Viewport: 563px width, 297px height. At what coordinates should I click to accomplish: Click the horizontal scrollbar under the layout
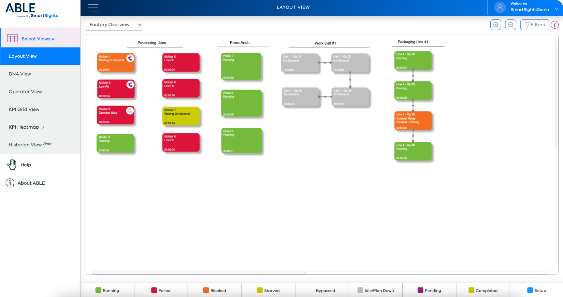pos(199,273)
